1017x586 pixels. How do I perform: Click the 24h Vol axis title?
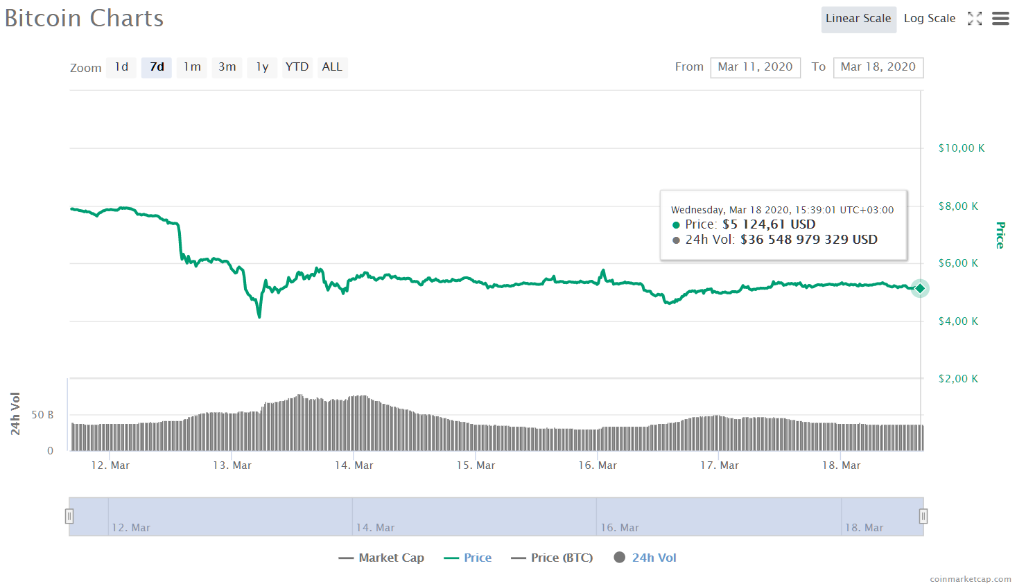pos(15,414)
